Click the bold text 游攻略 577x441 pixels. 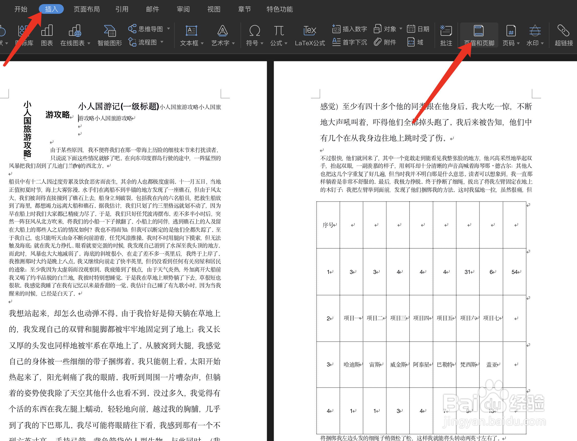[x=57, y=115]
